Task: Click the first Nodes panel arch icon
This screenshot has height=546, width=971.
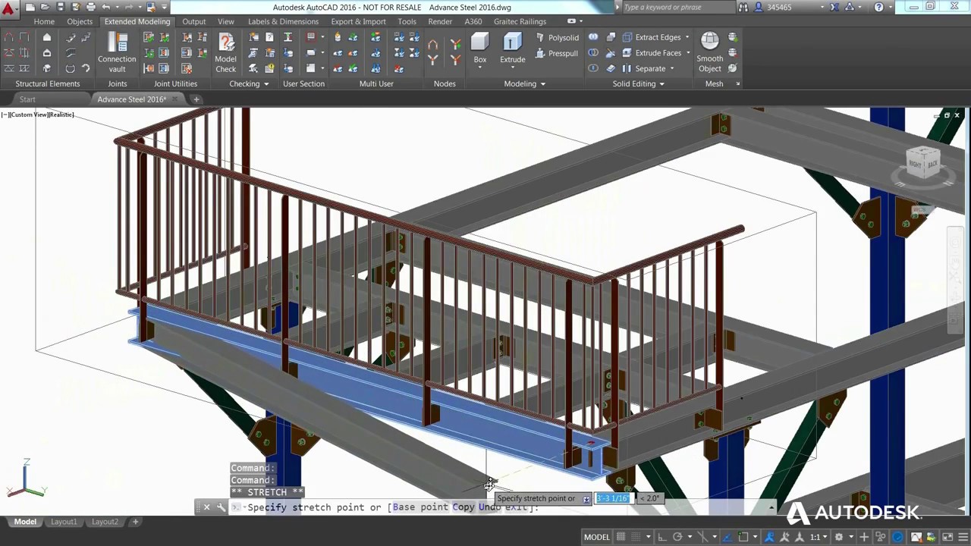Action: (432, 45)
